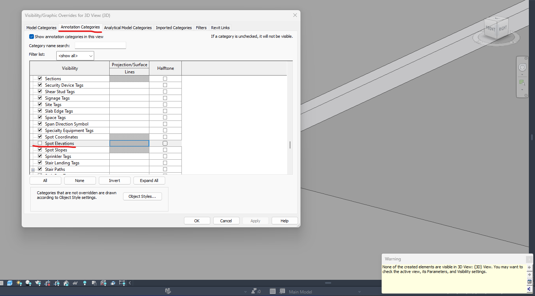The height and width of the screenshot is (296, 535).
Task: Open the Filter list show all dropdown
Action: pos(75,55)
